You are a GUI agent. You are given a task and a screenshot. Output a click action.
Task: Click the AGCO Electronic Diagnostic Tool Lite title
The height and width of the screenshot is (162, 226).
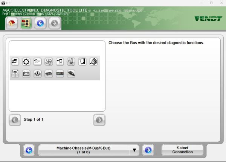[45, 11]
